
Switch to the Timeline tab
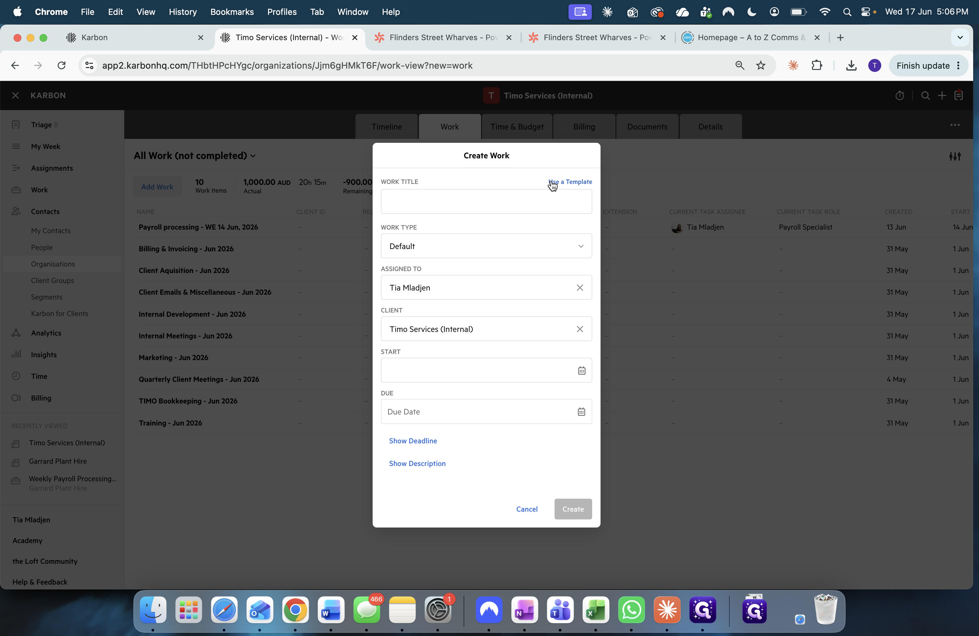(x=387, y=127)
